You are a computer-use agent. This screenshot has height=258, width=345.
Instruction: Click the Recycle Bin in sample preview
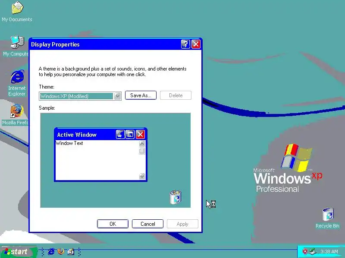pos(176,197)
